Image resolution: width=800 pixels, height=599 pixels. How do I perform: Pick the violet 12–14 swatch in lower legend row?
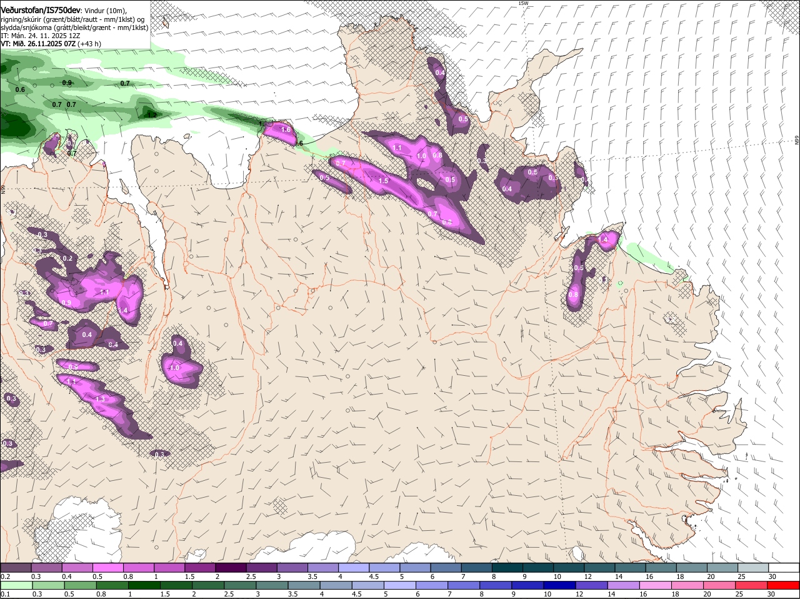[x=592, y=586]
